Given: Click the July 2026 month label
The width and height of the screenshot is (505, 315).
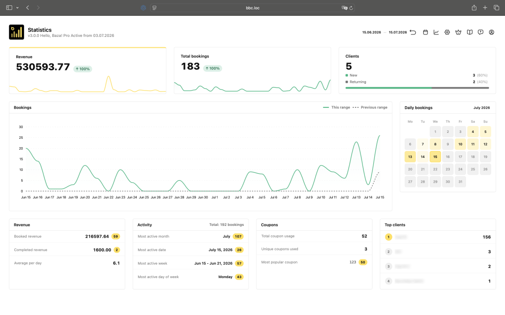Looking at the screenshot, I should 481,108.
